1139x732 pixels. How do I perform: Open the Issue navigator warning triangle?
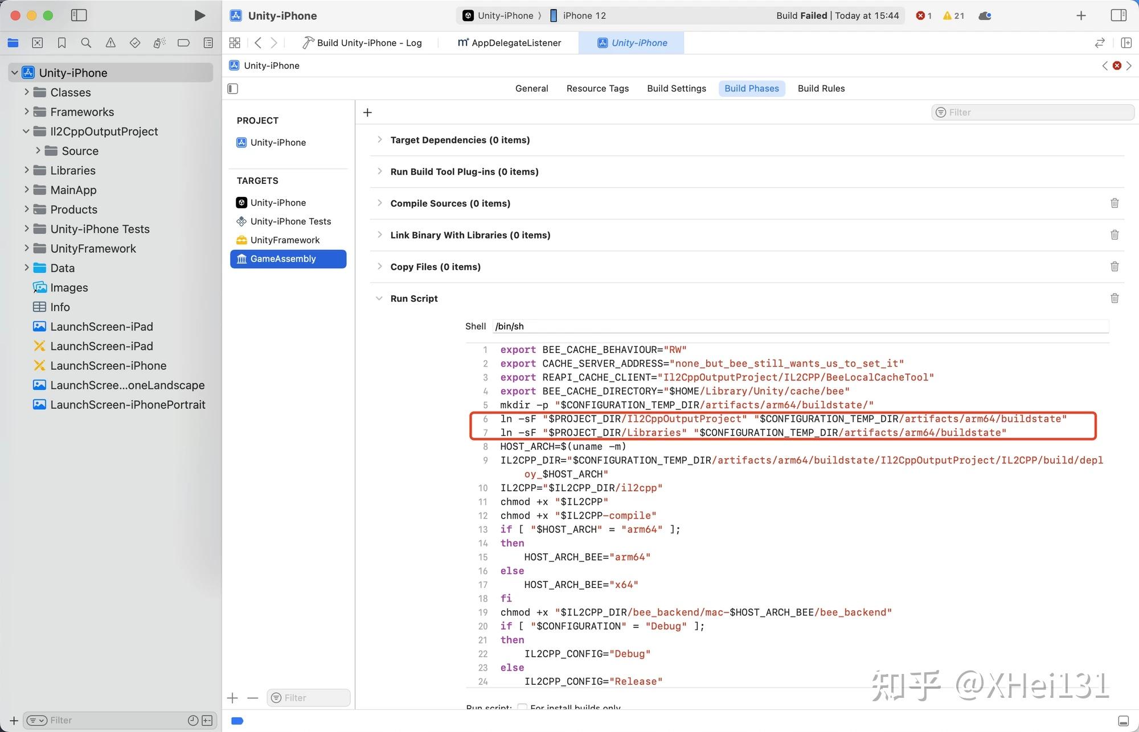pyautogui.click(x=110, y=43)
